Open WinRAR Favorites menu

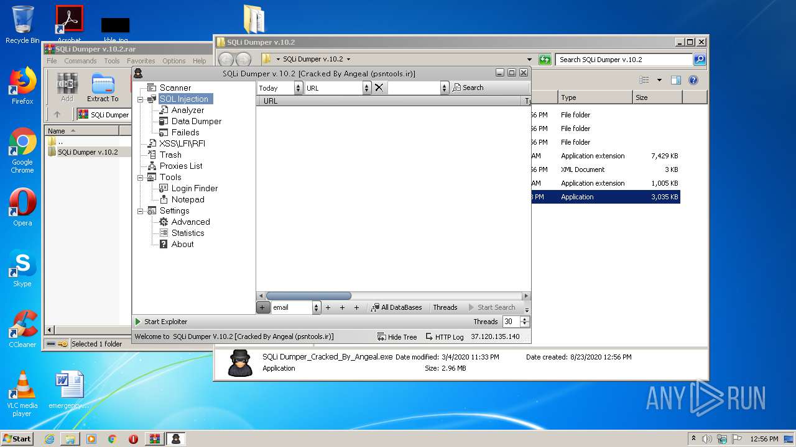click(x=141, y=61)
